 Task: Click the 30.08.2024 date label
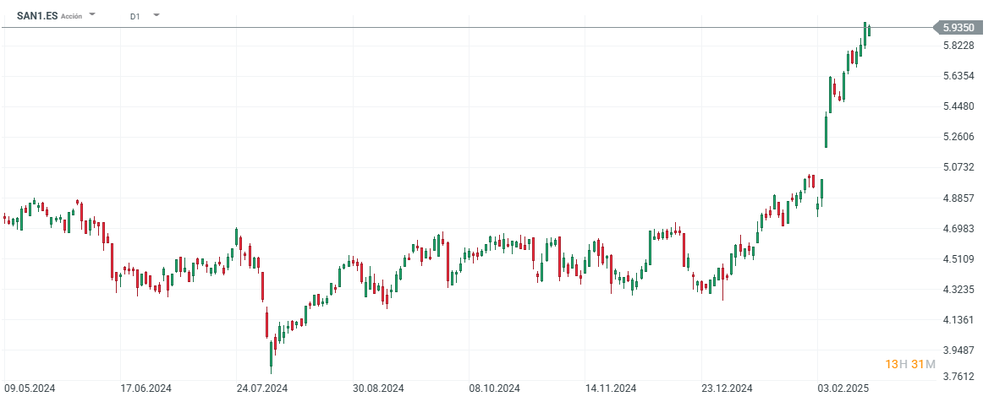point(379,388)
